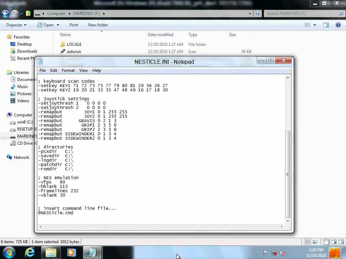The image size is (346, 259).
Task: Open Explorer help question mark icon
Action: tap(338, 25)
